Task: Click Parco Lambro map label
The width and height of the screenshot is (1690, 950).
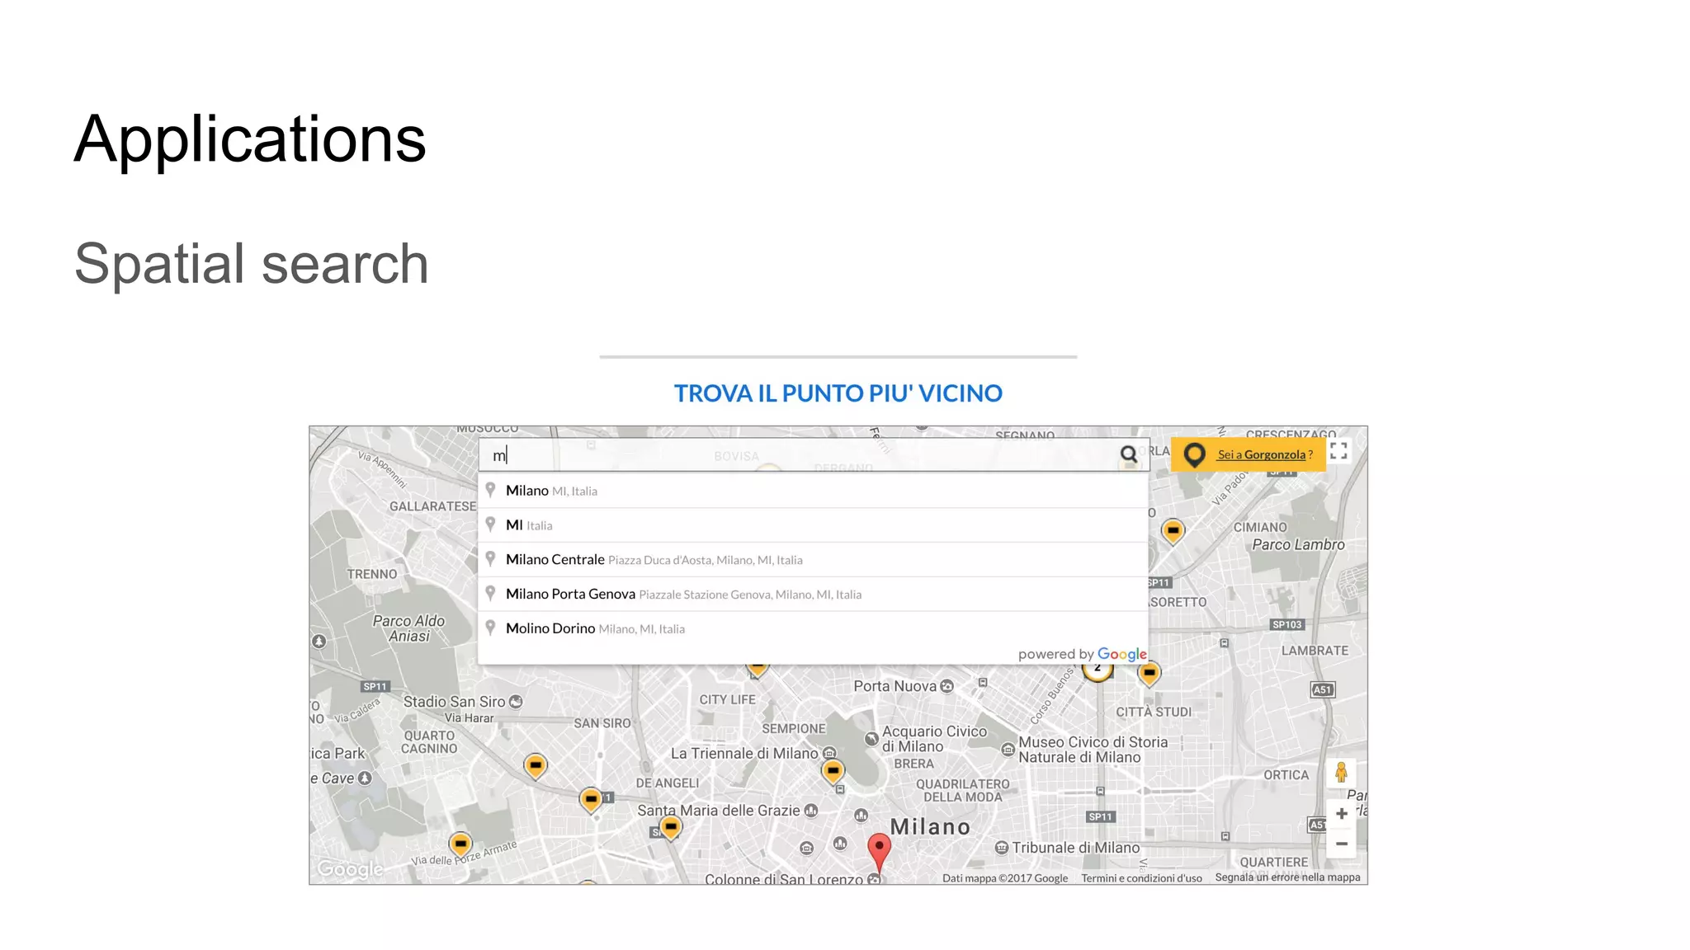Action: coord(1298,545)
